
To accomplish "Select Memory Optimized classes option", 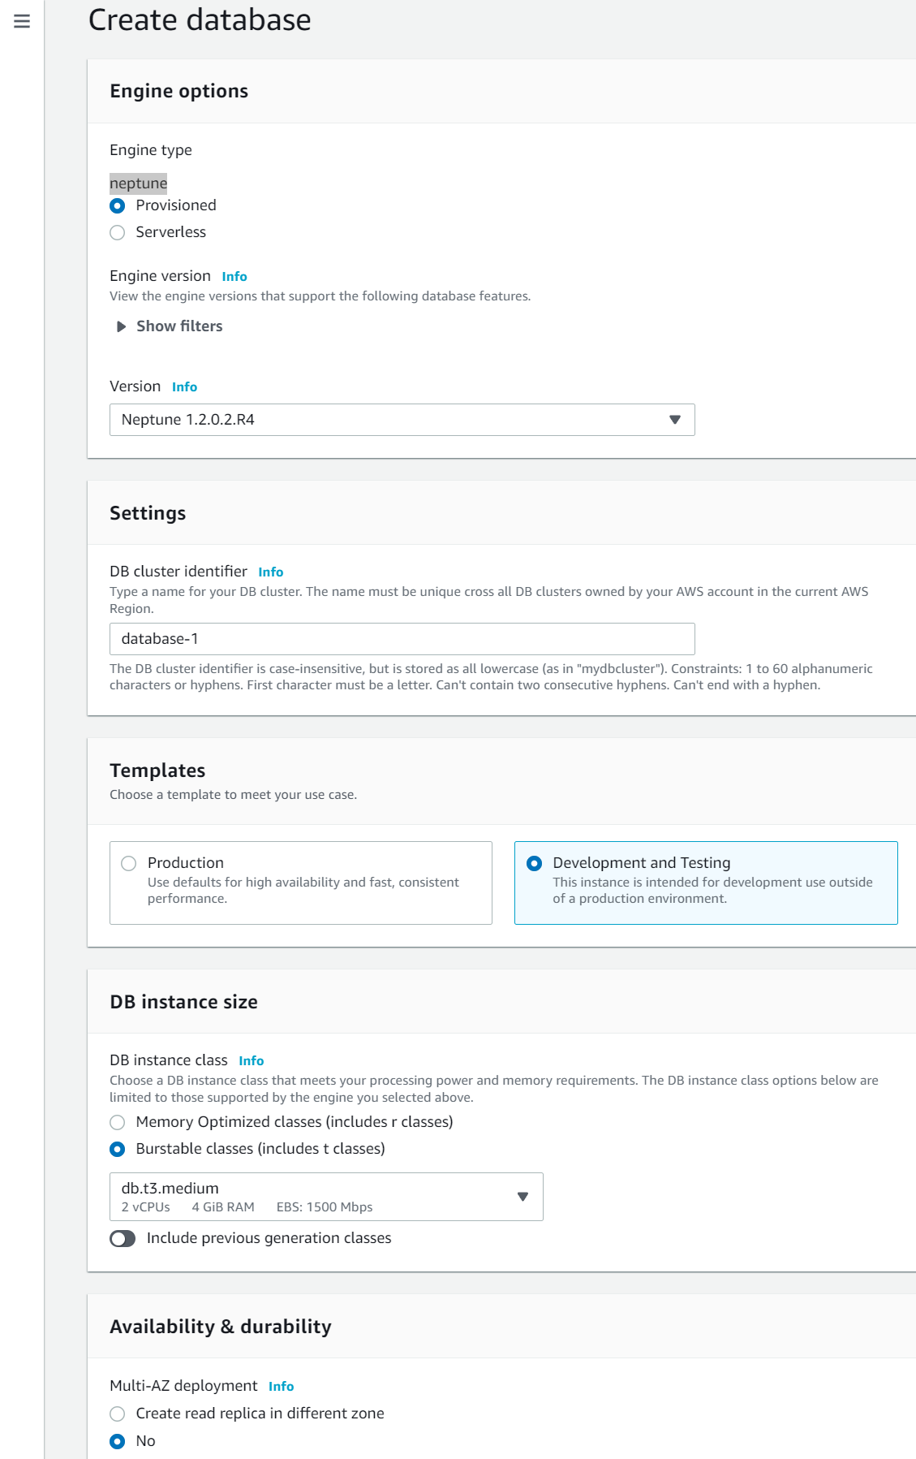I will pyautogui.click(x=118, y=1122).
